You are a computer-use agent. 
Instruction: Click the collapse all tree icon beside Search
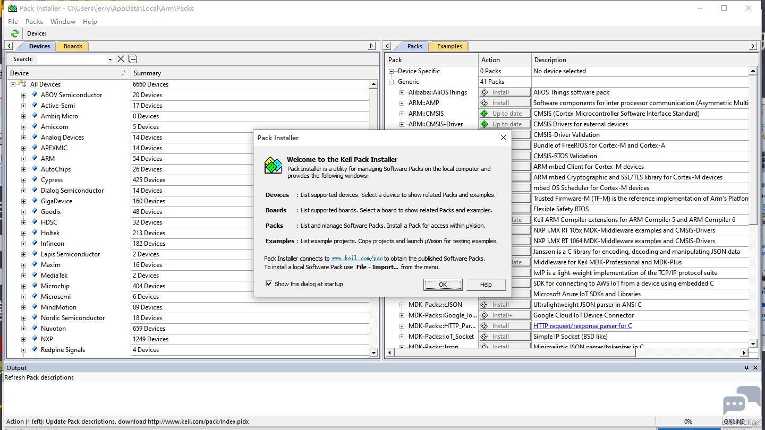[x=133, y=59]
